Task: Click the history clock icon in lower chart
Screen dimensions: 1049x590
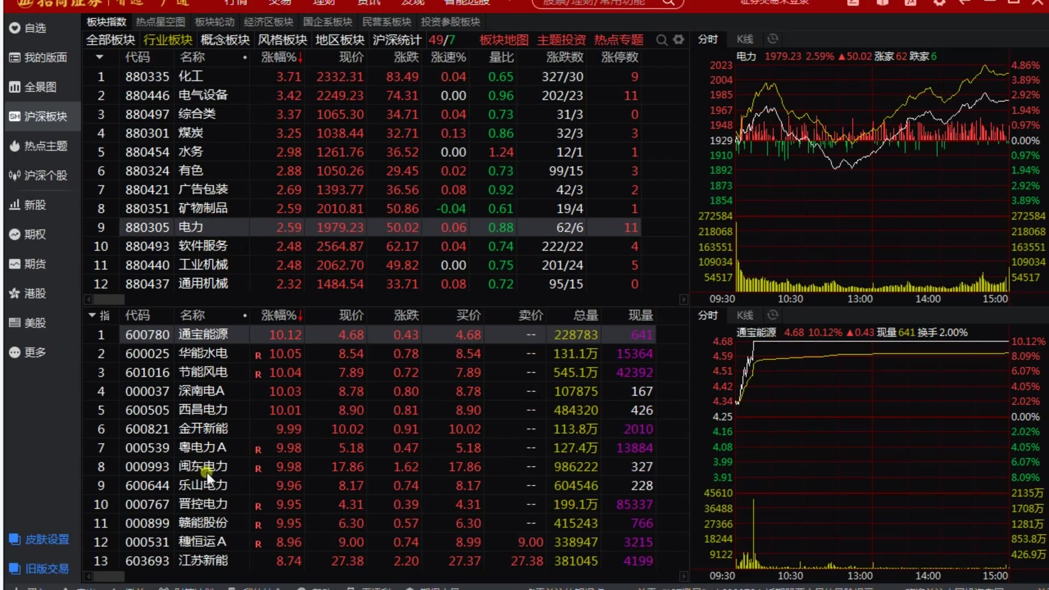Action: click(773, 315)
